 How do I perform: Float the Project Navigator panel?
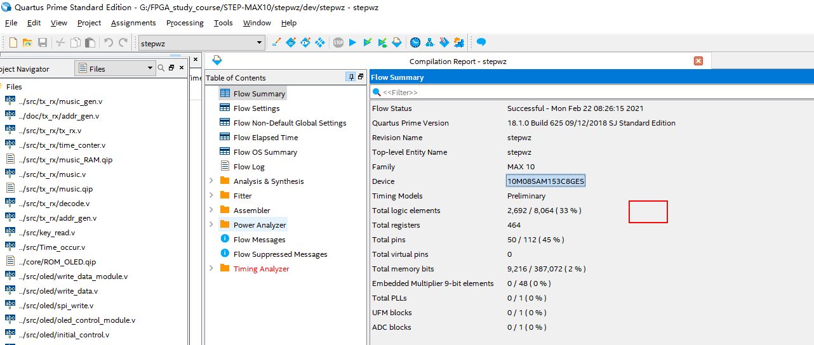[171, 68]
